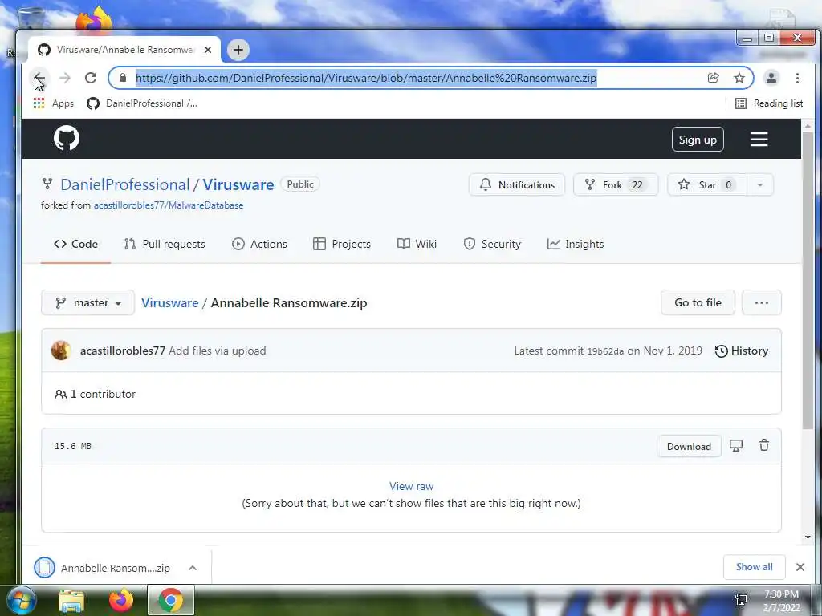Viewport: 822px width, 616px height.
Task: Open the master branch dropdown
Action: point(88,302)
